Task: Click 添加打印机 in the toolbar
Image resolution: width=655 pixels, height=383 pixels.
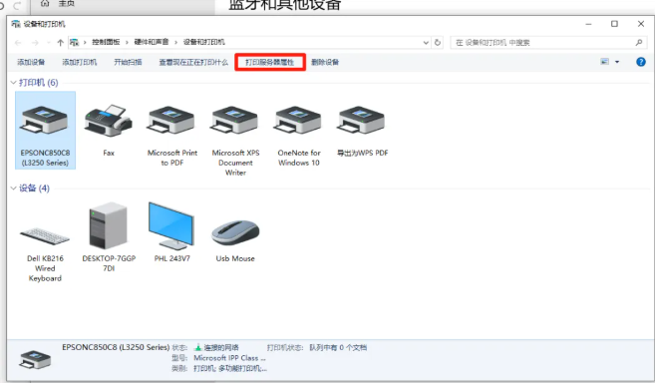Action: pyautogui.click(x=80, y=62)
